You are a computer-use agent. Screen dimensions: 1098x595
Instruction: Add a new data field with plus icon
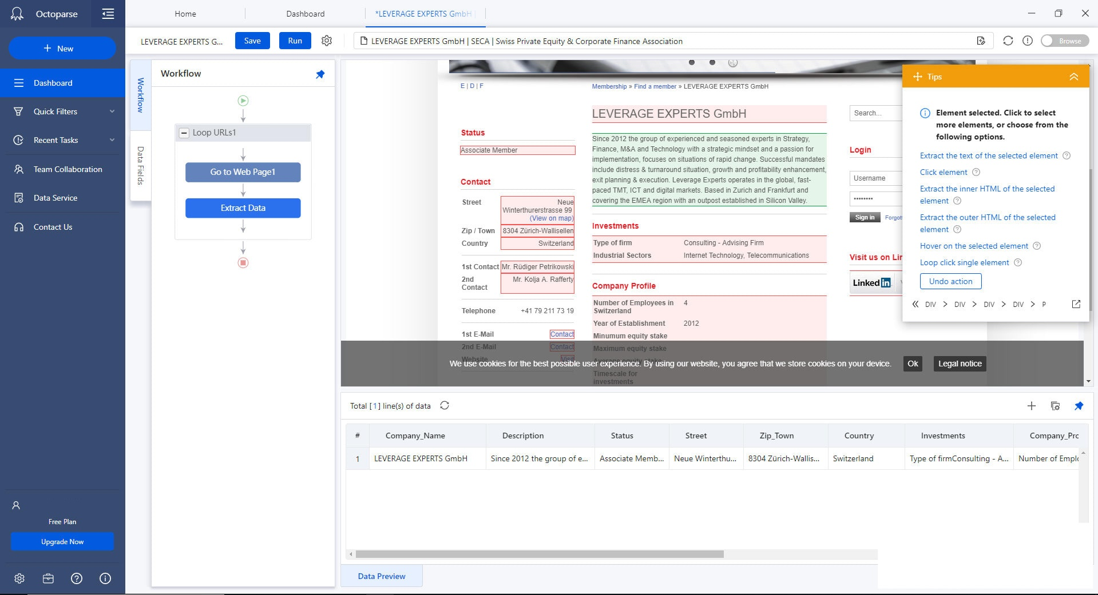pos(1032,406)
